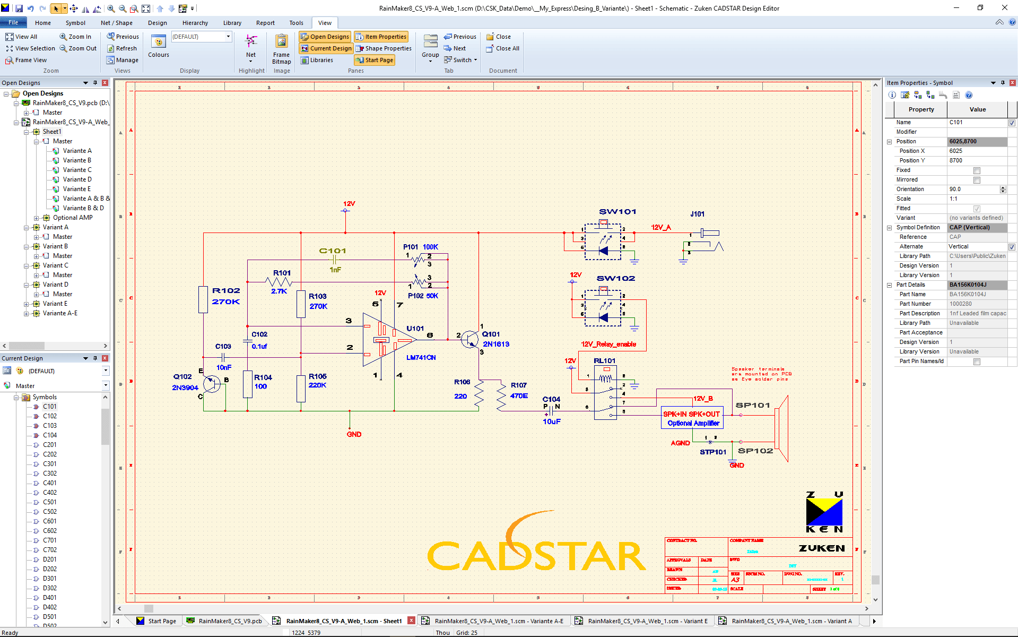1018x637 pixels.
Task: Pin the Open Designs panel
Action: tap(95, 83)
